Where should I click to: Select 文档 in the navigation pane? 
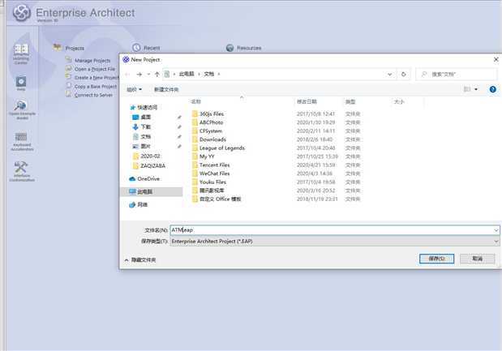pos(146,137)
